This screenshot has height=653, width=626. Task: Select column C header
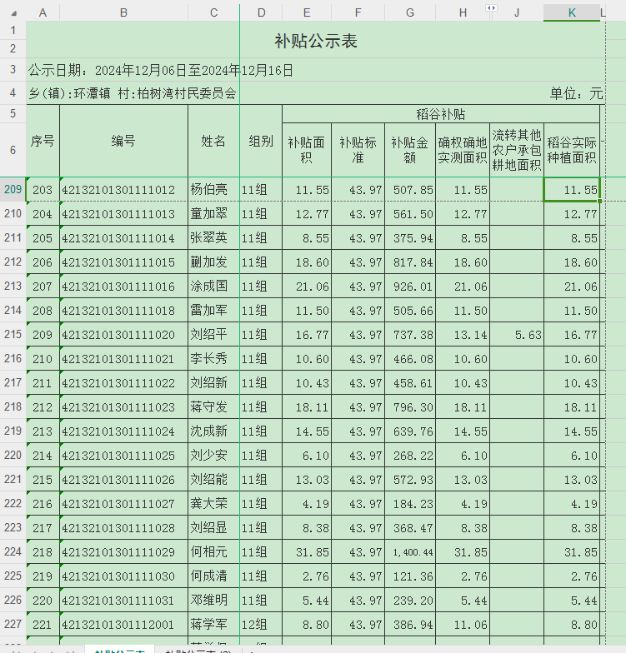point(213,13)
